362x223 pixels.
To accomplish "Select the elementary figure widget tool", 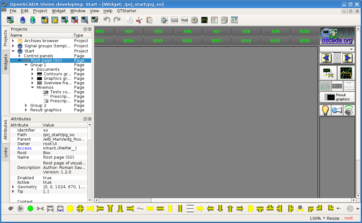I will pos(164,20).
